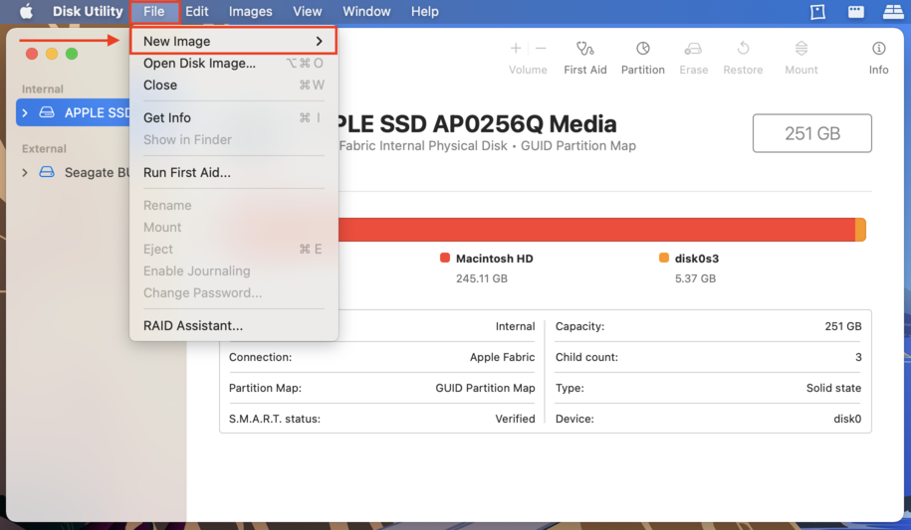The width and height of the screenshot is (911, 530).
Task: Click Enable Journaling menu item
Action: point(234,271)
